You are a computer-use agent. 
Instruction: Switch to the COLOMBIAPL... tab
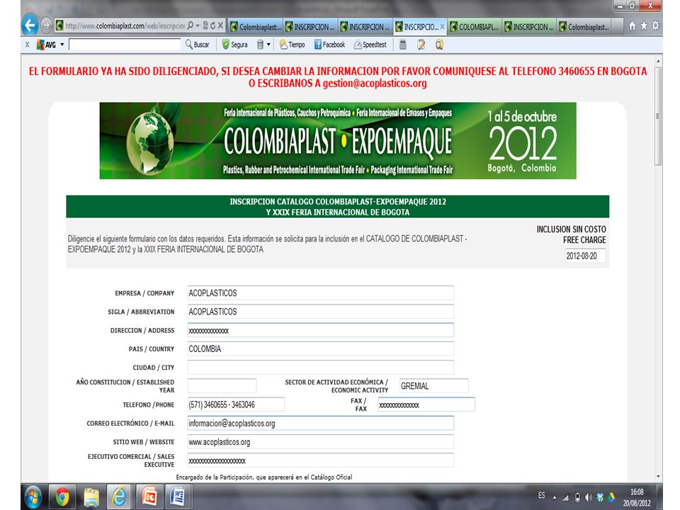point(474,26)
